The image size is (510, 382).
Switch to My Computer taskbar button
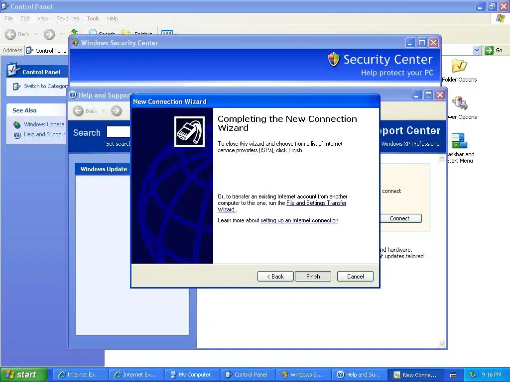(192, 375)
